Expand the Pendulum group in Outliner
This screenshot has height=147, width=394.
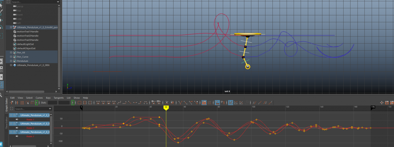pos(11,61)
